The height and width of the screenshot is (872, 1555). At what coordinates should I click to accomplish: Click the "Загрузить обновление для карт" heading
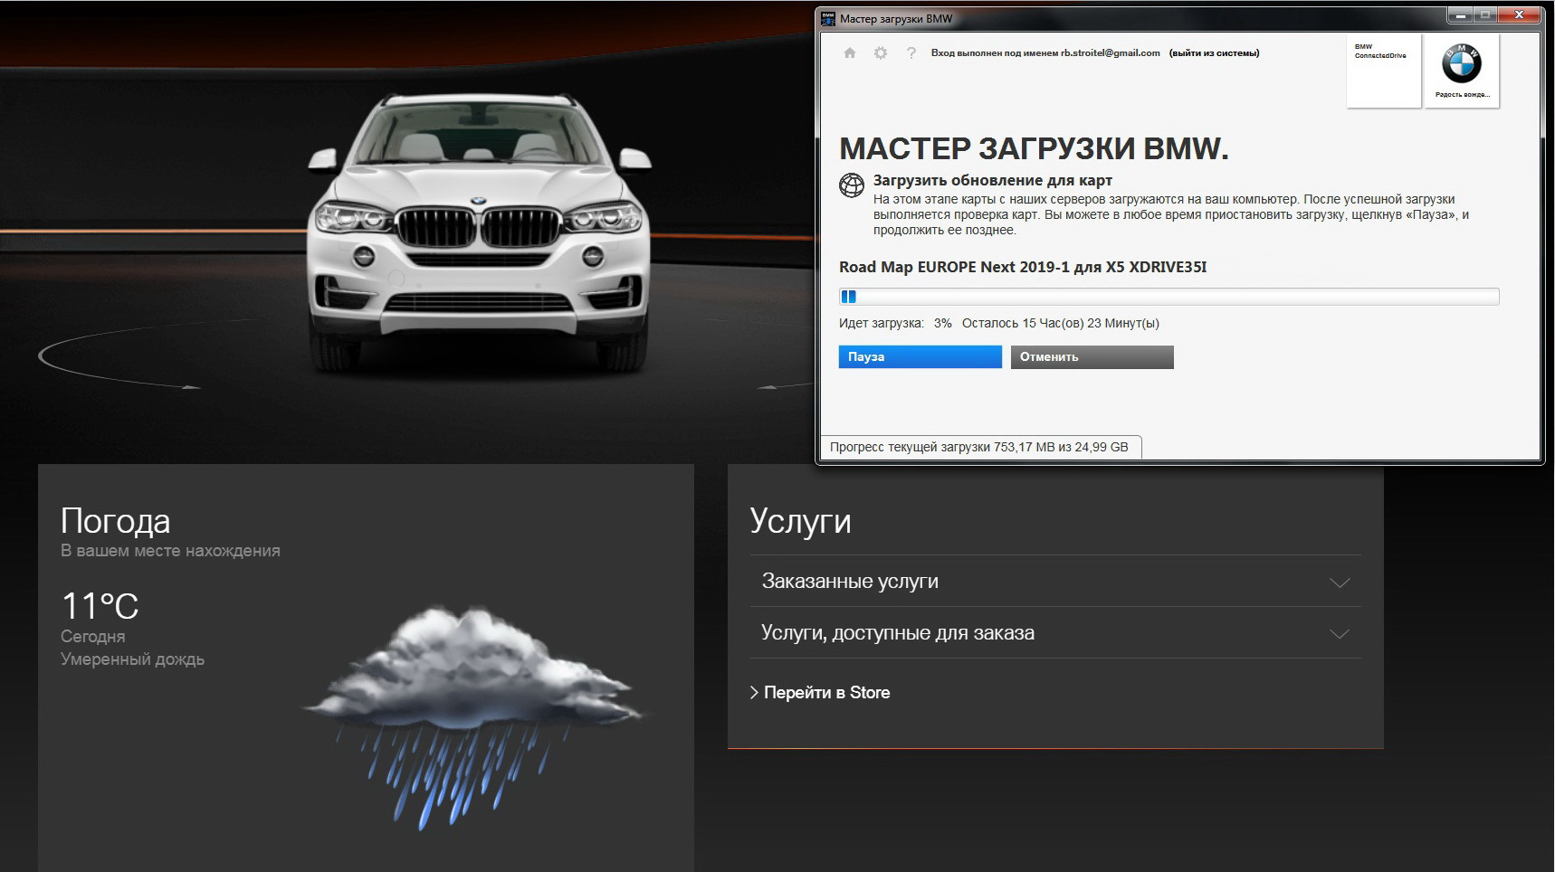(x=993, y=180)
